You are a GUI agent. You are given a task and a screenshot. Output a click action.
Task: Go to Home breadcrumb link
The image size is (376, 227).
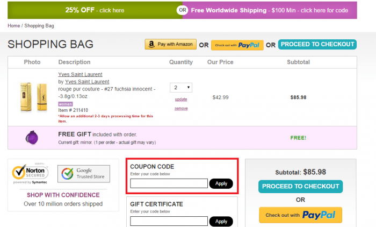pos(13,26)
